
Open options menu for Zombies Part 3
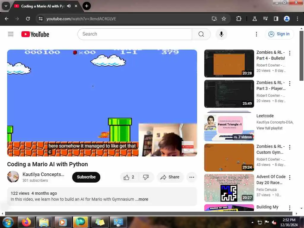coord(290,83)
